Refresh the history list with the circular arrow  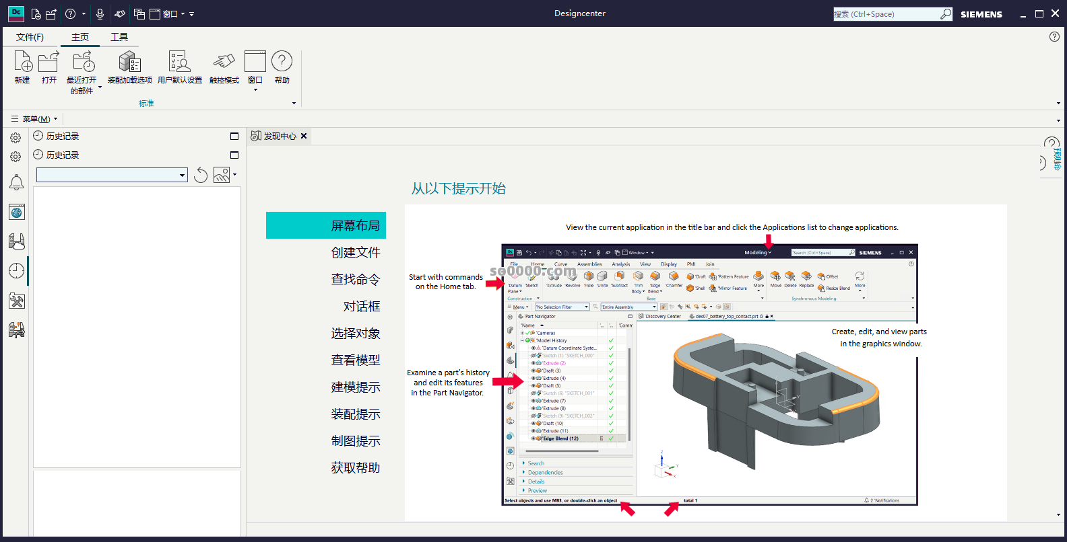pyautogui.click(x=201, y=175)
